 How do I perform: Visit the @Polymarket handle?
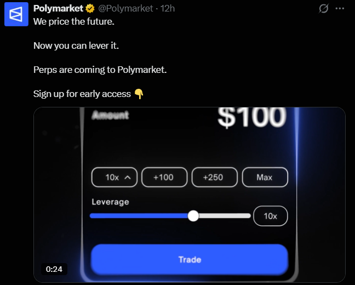[125, 9]
